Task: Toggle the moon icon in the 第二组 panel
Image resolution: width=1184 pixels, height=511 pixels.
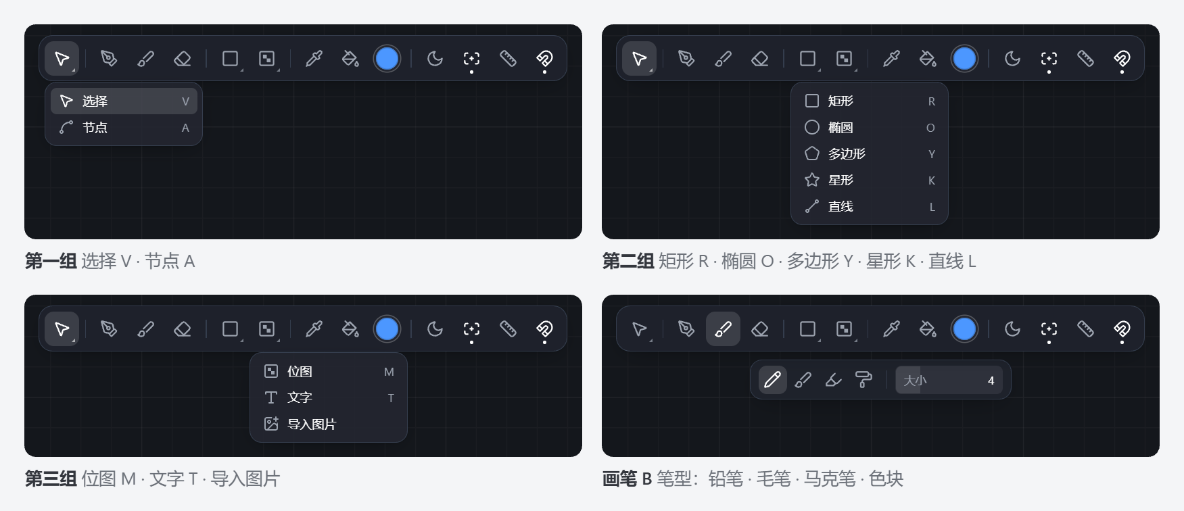Action: pos(1012,59)
